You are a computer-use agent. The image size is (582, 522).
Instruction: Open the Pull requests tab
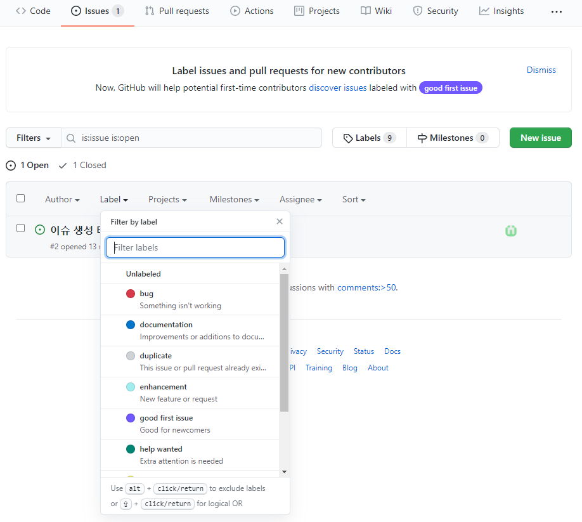point(177,11)
